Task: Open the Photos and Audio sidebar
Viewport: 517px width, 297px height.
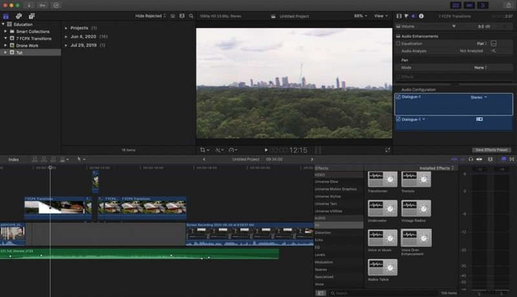Action: pos(19,16)
